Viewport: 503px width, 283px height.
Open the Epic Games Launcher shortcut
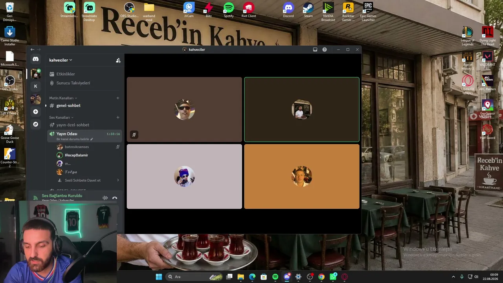pyautogui.click(x=368, y=12)
